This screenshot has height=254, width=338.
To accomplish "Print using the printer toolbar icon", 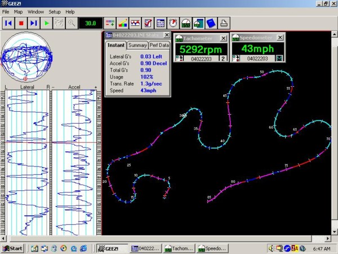I will (x=224, y=23).
